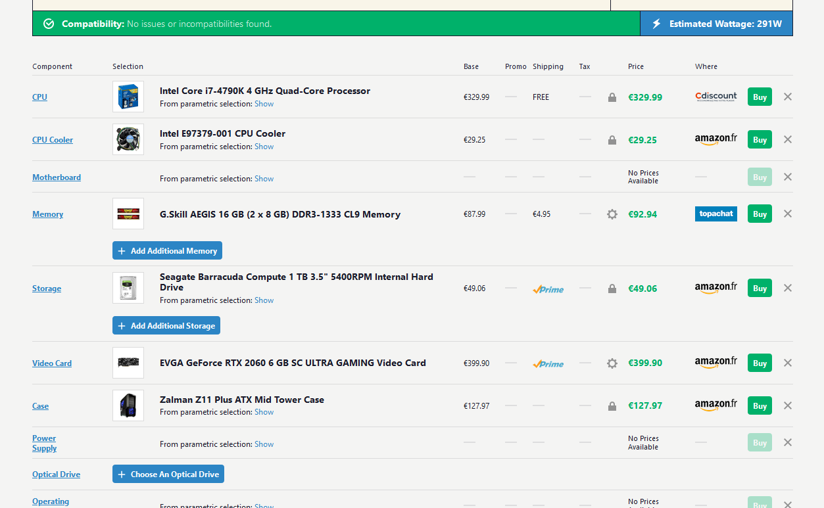Open the Video Card component link
This screenshot has width=824, height=508.
(52, 363)
